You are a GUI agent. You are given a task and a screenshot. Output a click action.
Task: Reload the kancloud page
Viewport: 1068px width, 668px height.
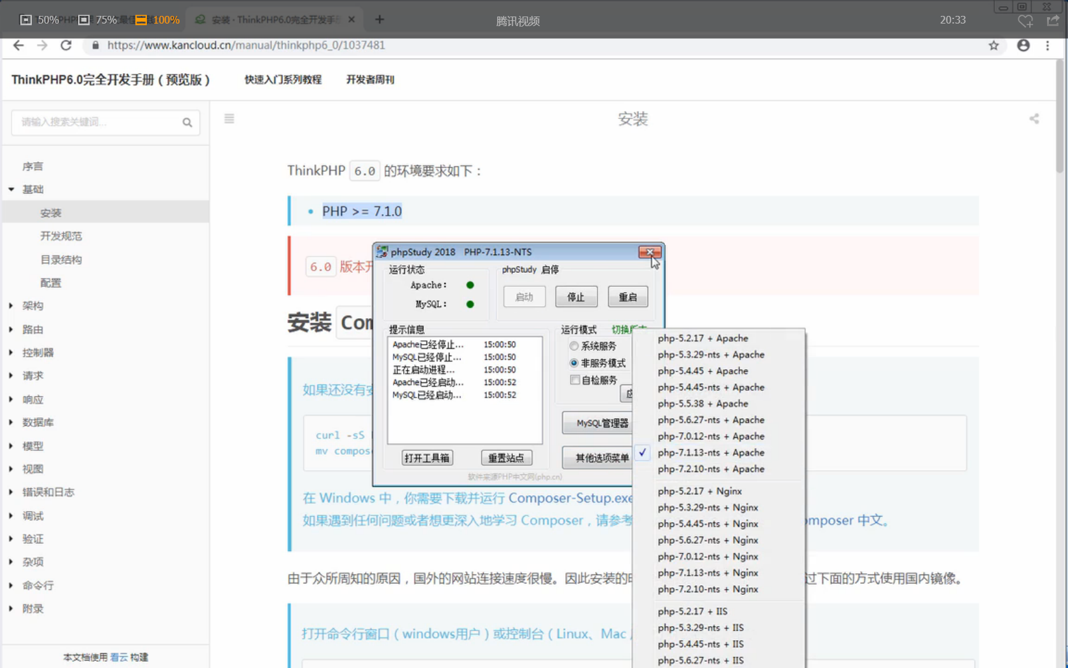coord(66,45)
